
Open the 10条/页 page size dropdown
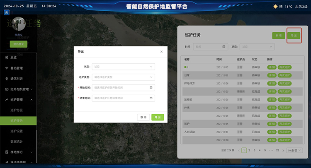pos(294,150)
